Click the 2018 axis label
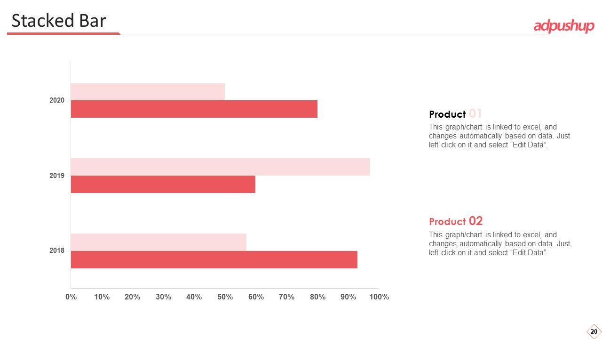Image resolution: width=602 pixels, height=339 pixels. pyautogui.click(x=57, y=250)
